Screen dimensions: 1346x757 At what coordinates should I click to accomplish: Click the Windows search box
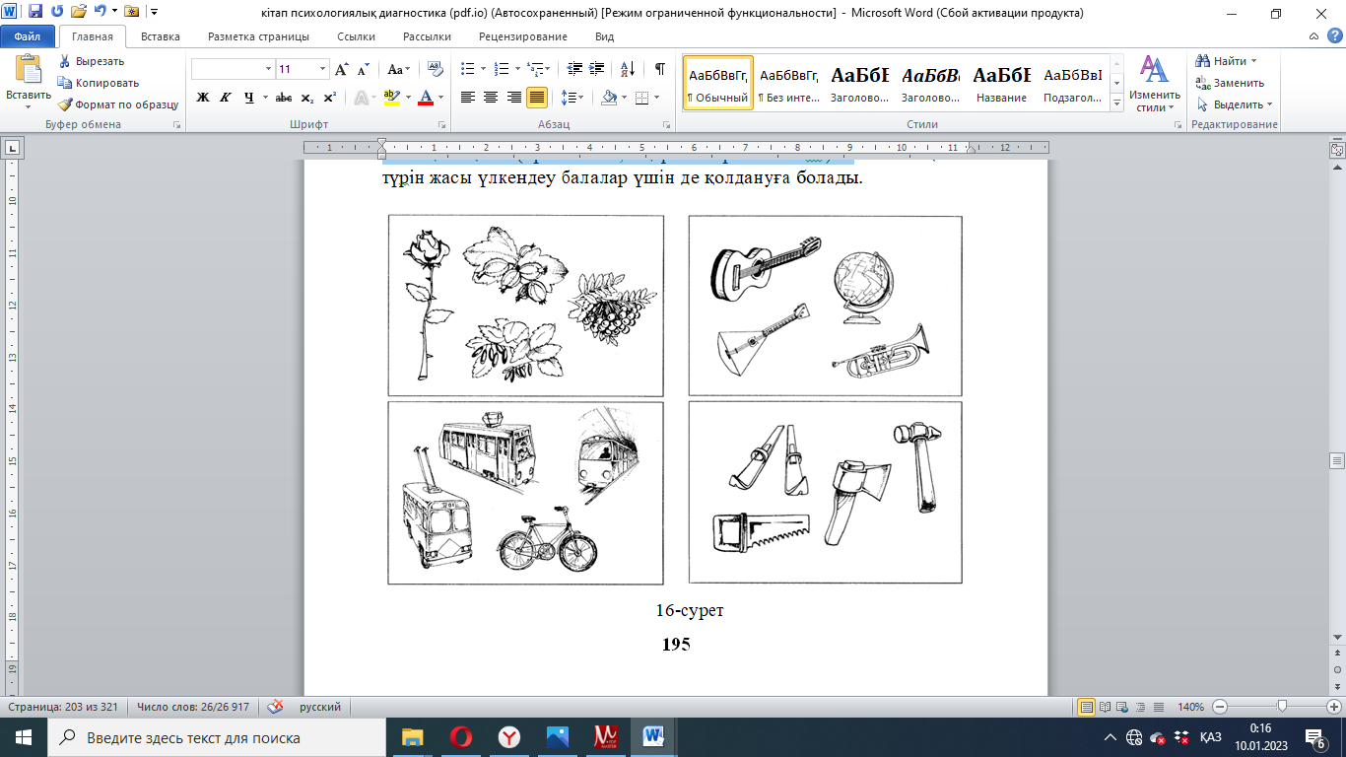(x=215, y=737)
